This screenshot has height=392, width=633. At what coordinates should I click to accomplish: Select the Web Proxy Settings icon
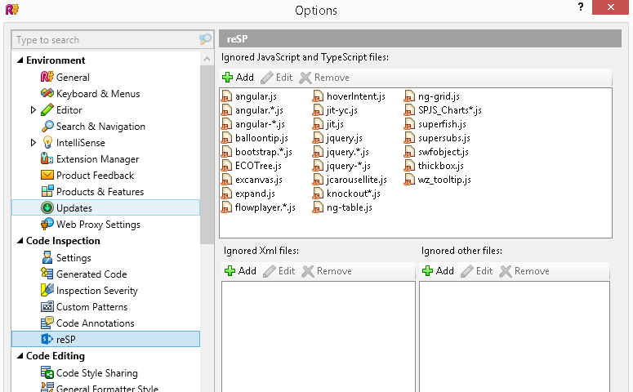click(x=47, y=225)
